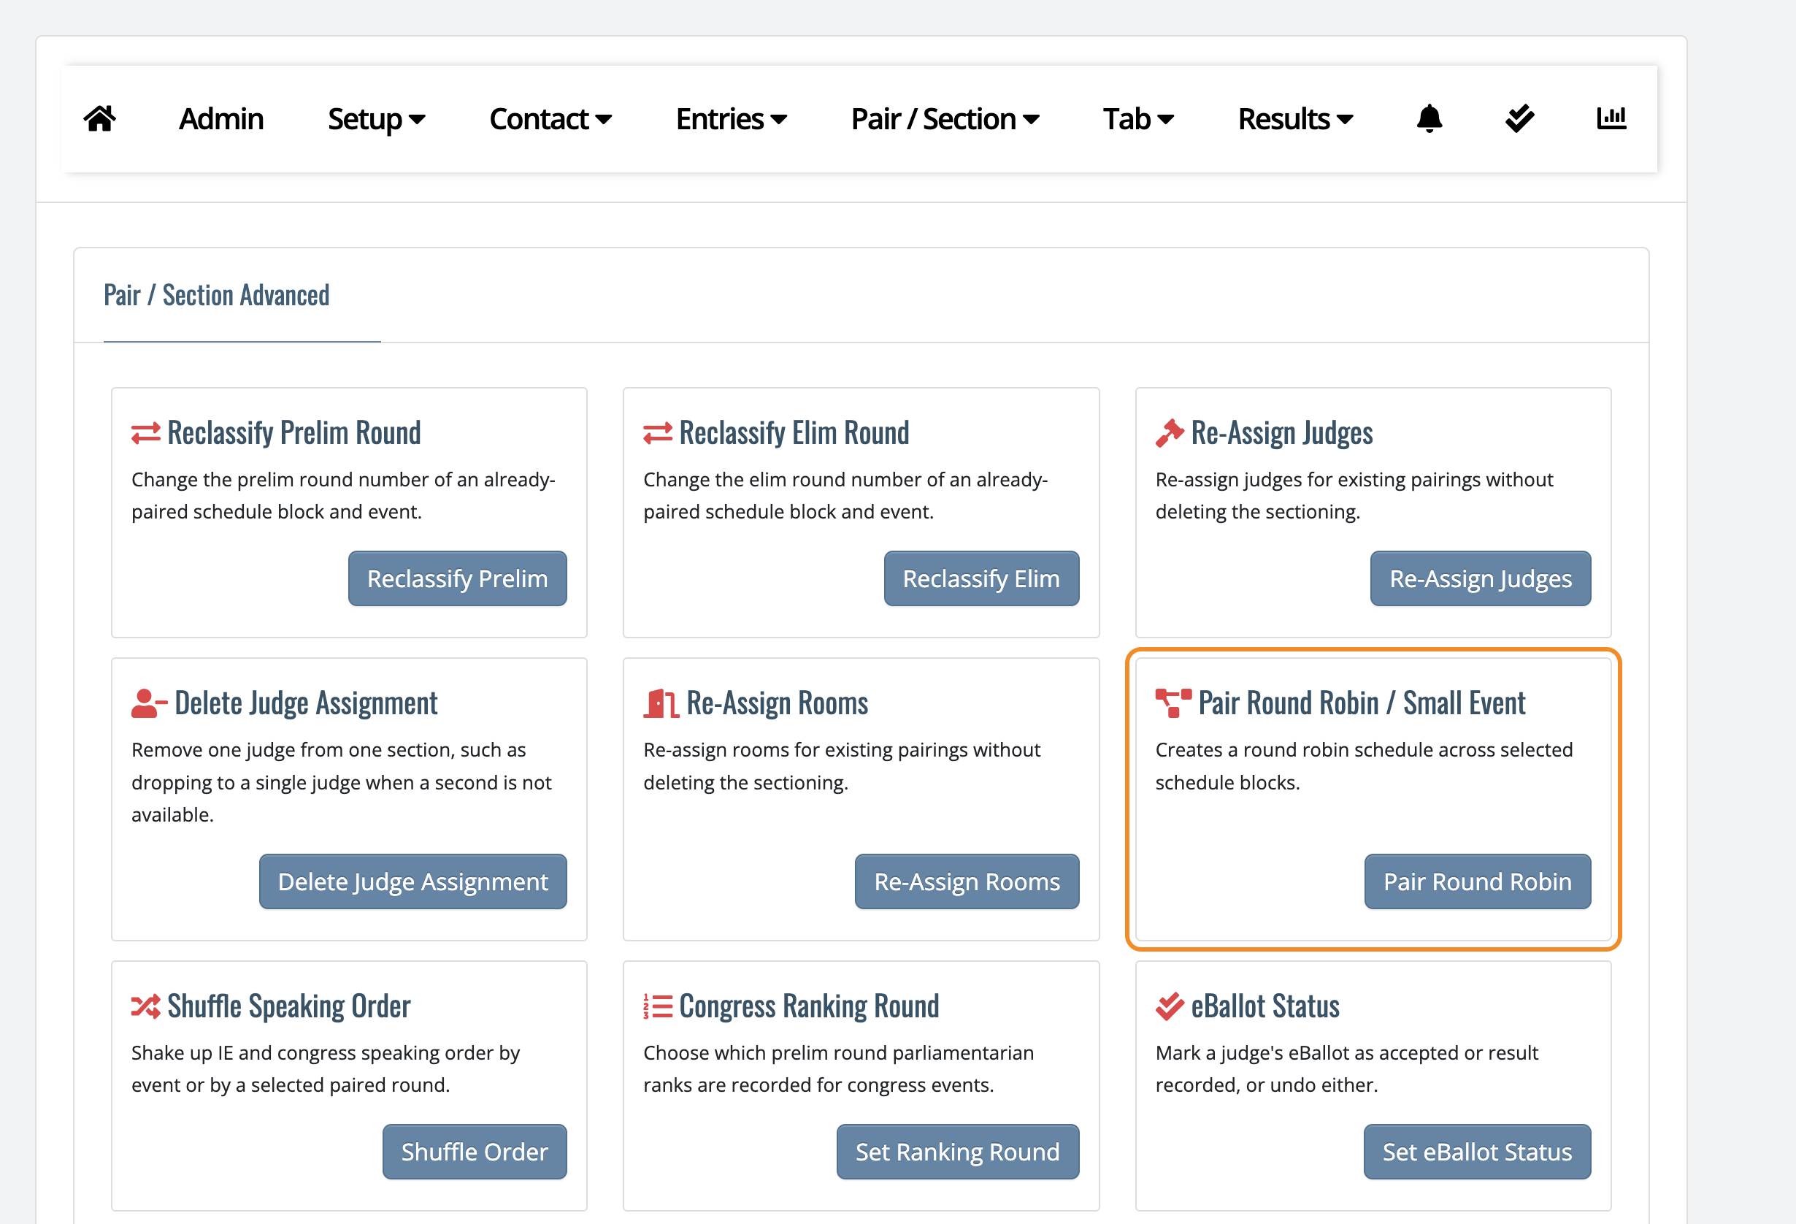Click the Pair Round Robin / Small Event heading
The image size is (1796, 1224).
click(1362, 703)
